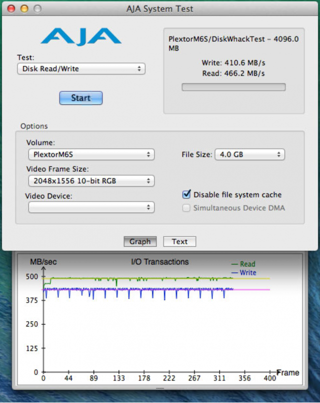The height and width of the screenshot is (403, 320).
Task: Switch to the Graph view tab
Action: point(140,242)
